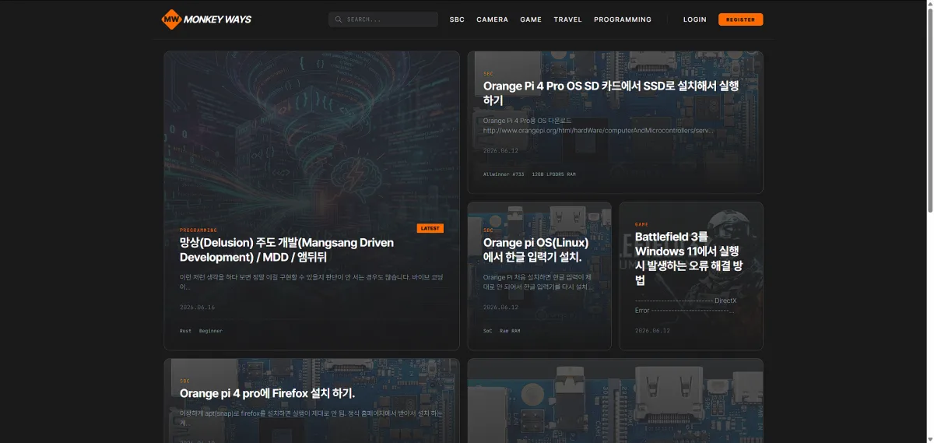Open the Mangsang Driven Development post title
This screenshot has height=443, width=934.
(x=286, y=250)
